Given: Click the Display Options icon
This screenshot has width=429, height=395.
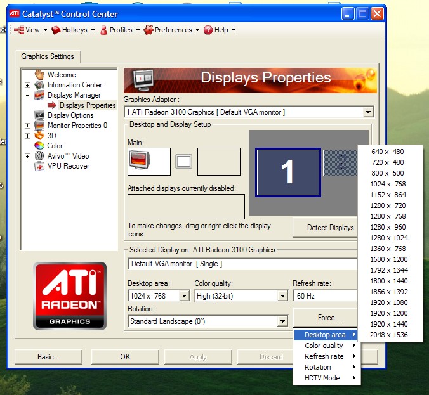Looking at the screenshot, I should point(39,115).
